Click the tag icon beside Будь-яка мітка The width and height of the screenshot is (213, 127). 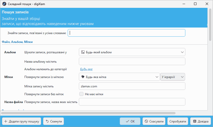point(83,77)
